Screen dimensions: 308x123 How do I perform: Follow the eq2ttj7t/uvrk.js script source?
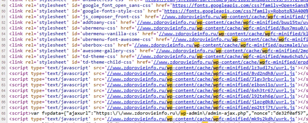click(201, 108)
